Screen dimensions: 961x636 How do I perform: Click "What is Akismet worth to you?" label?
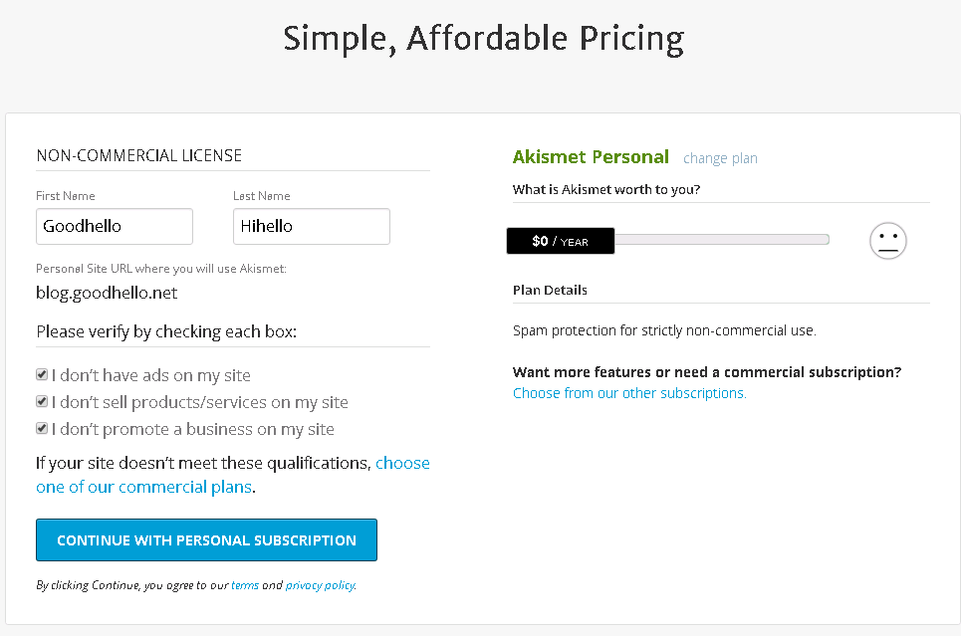click(x=606, y=189)
